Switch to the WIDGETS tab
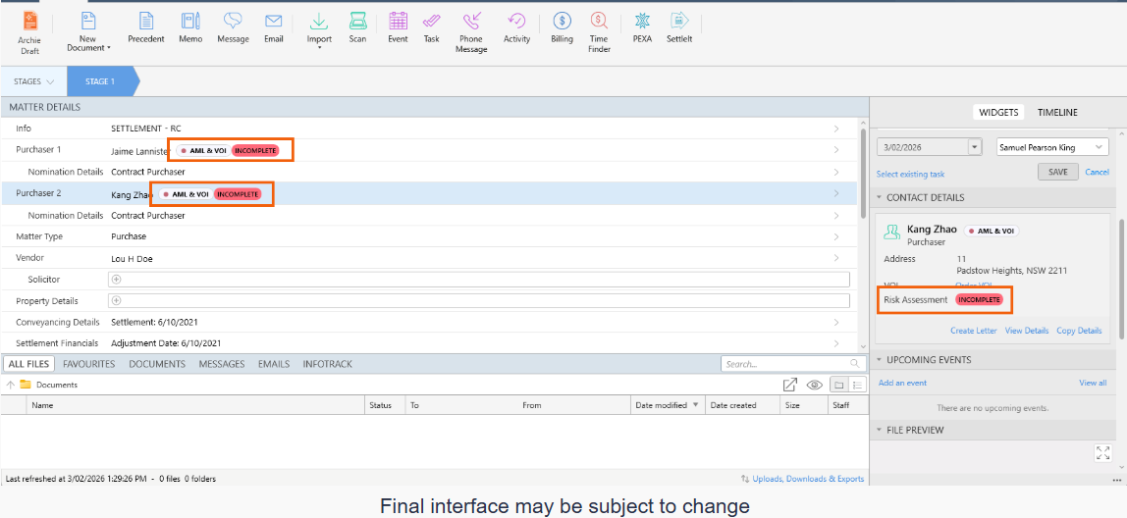 (x=999, y=112)
